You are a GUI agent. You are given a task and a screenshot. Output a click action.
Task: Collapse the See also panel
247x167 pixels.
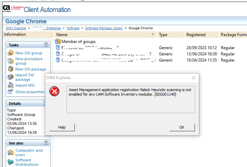(x=46, y=143)
